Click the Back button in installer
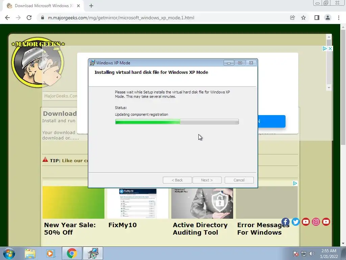This screenshot has width=346, height=260. (177, 180)
